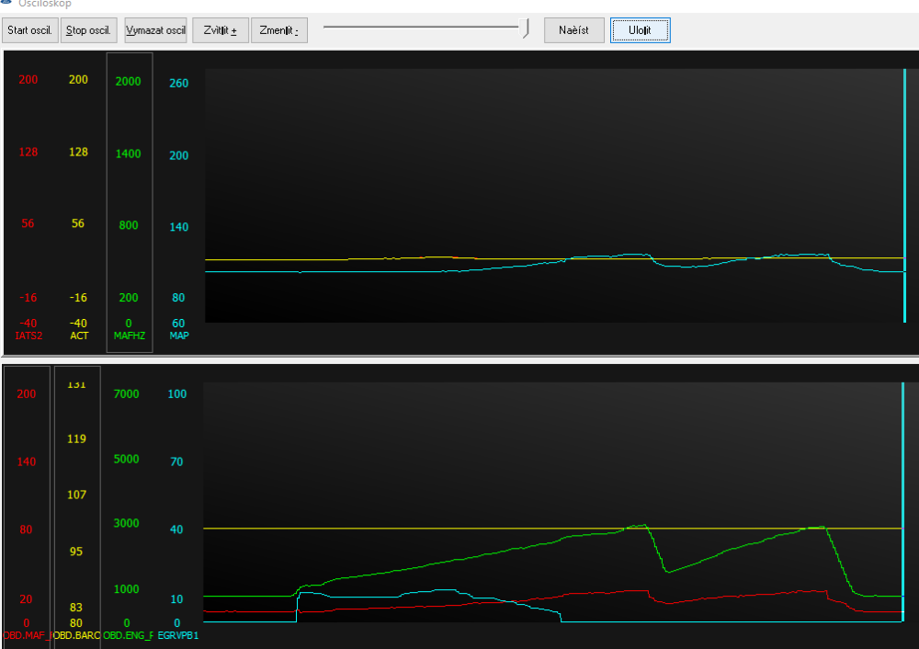
Task: Zoom out using Zmenšit - button
Action: click(279, 30)
